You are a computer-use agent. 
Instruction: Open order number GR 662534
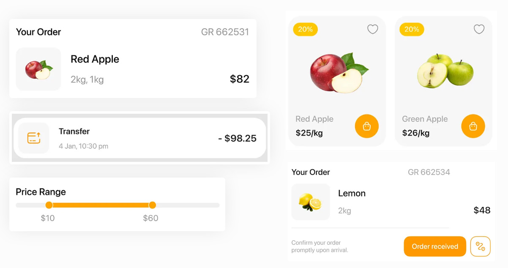(429, 172)
